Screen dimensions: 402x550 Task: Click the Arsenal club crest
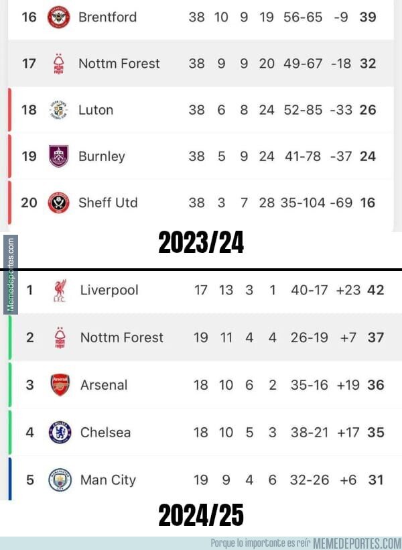tap(60, 385)
